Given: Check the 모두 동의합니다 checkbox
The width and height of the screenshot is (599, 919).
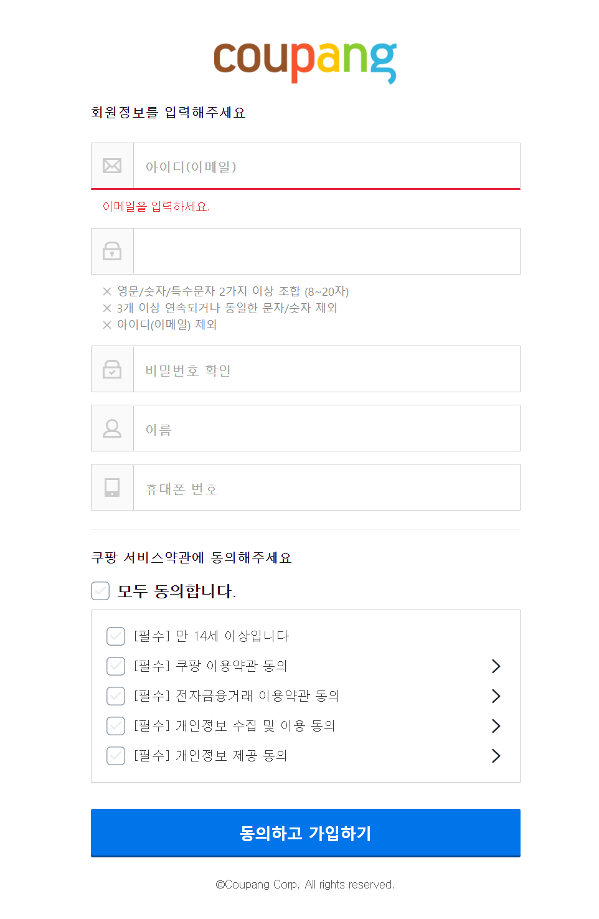Looking at the screenshot, I should coord(100,591).
